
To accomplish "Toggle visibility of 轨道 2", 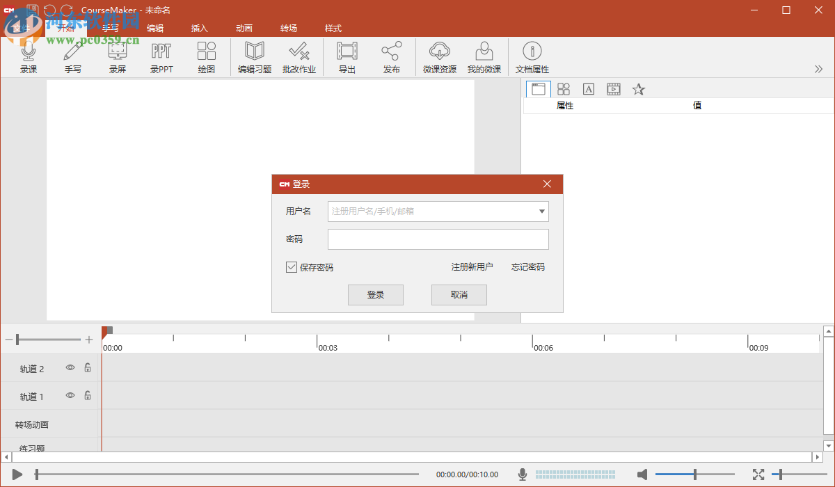I will coord(70,368).
